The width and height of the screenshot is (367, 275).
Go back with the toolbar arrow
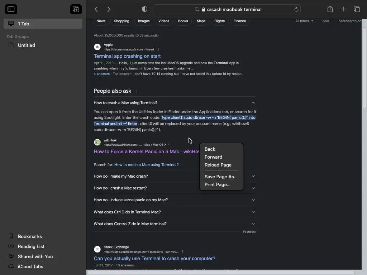tap(96, 9)
